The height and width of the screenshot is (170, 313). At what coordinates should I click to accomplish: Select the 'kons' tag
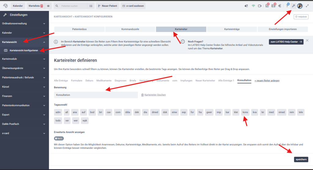(x=245, y=112)
